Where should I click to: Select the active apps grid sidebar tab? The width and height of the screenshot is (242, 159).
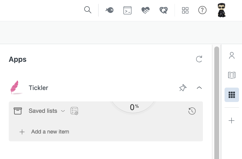click(x=232, y=95)
